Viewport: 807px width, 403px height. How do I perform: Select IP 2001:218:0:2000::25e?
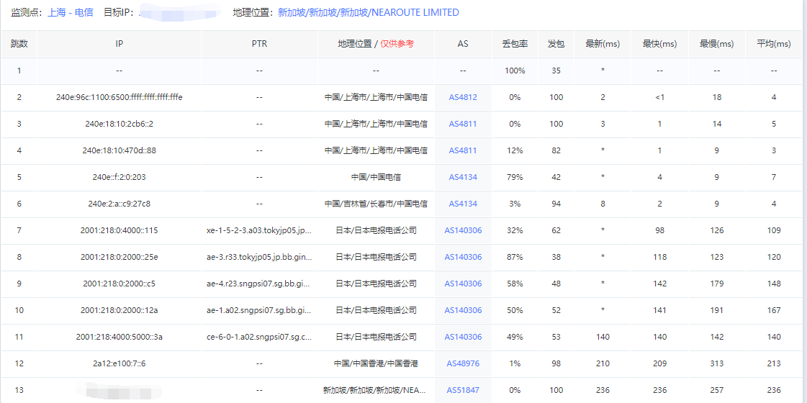[120, 258]
